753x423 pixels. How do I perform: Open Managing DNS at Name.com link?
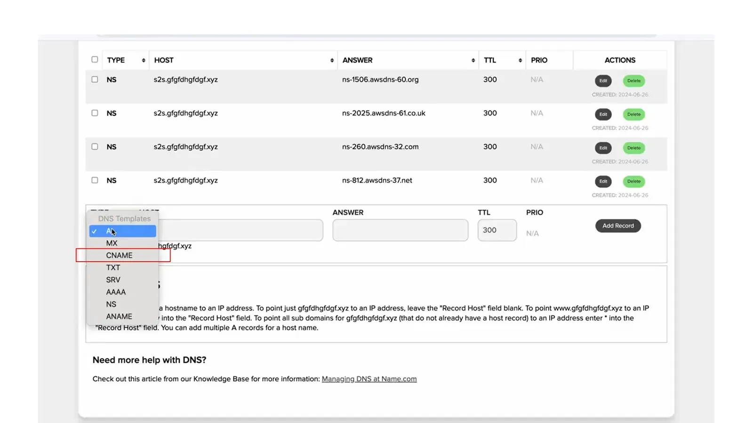click(x=369, y=379)
